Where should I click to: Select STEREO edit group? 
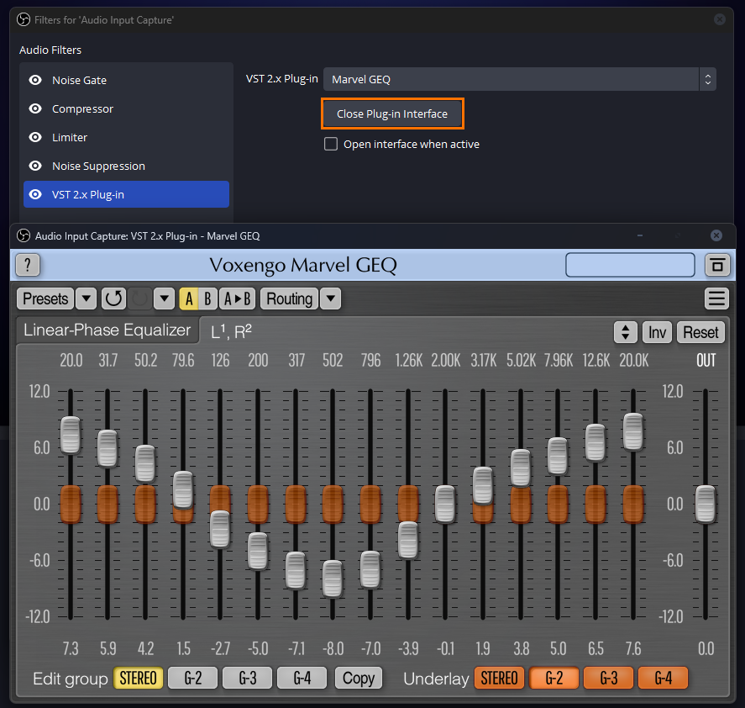(x=138, y=678)
